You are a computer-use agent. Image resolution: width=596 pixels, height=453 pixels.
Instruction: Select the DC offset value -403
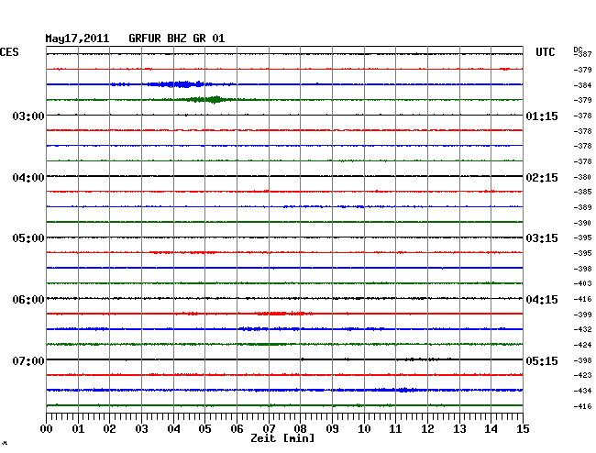(x=582, y=283)
